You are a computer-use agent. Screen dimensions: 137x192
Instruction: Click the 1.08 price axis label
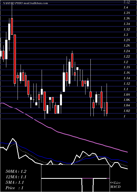point(127,94)
